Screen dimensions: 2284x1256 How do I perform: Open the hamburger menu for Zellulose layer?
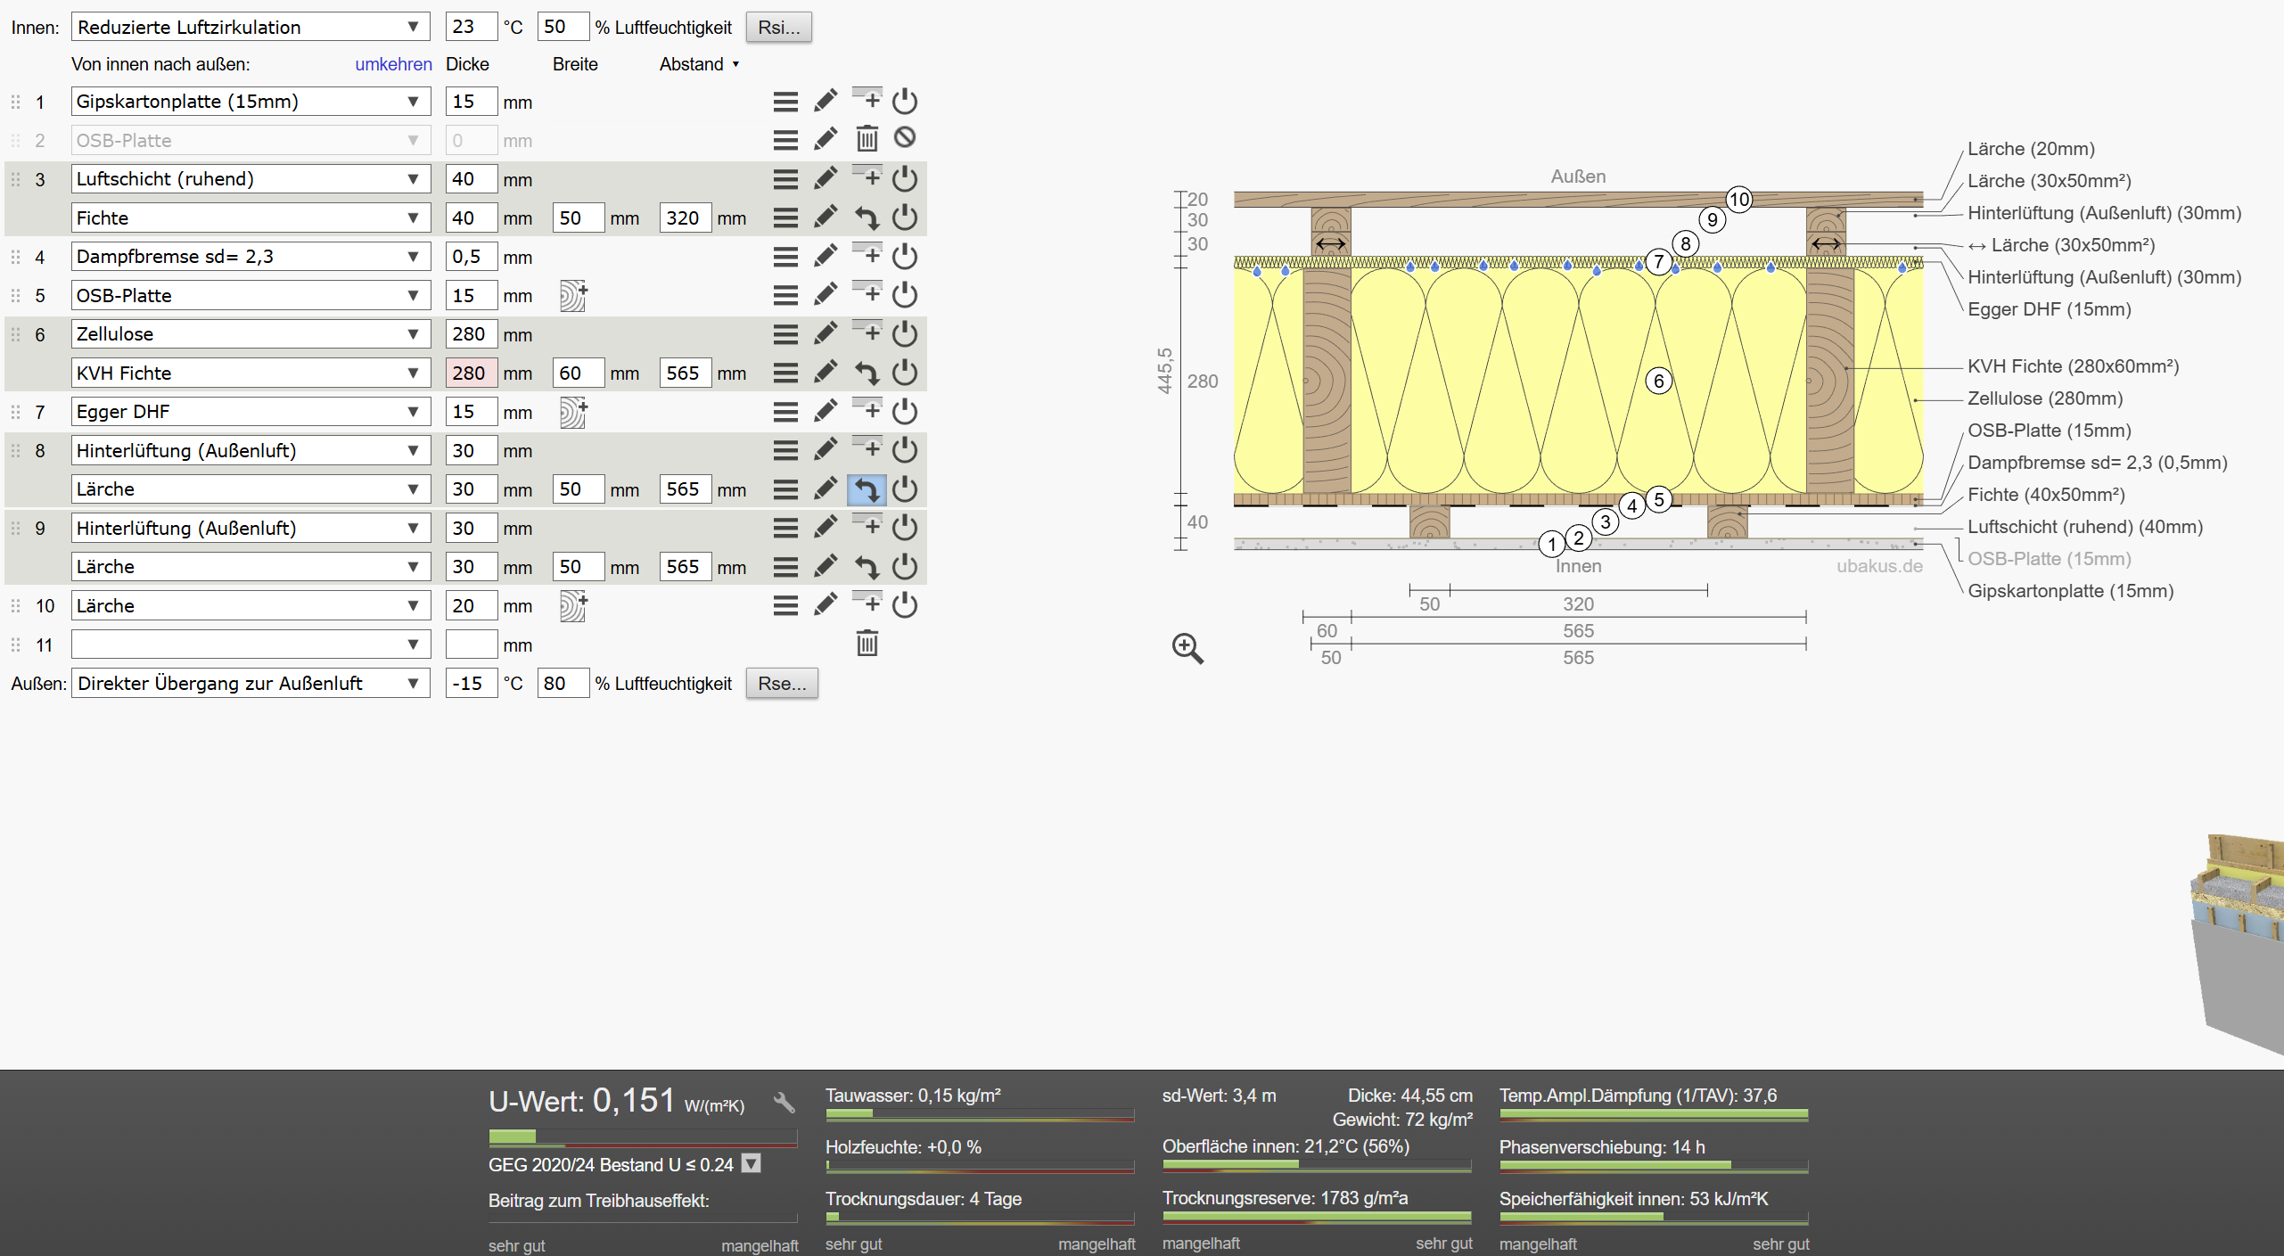(x=785, y=334)
